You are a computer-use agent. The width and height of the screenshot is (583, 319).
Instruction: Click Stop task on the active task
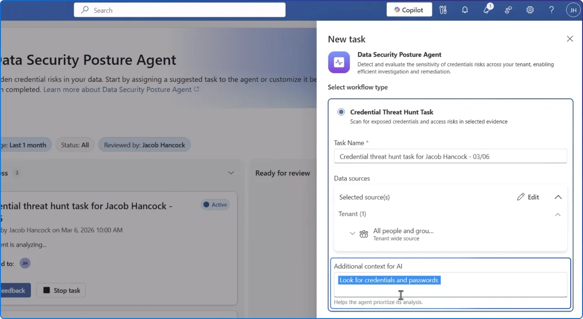pos(61,290)
